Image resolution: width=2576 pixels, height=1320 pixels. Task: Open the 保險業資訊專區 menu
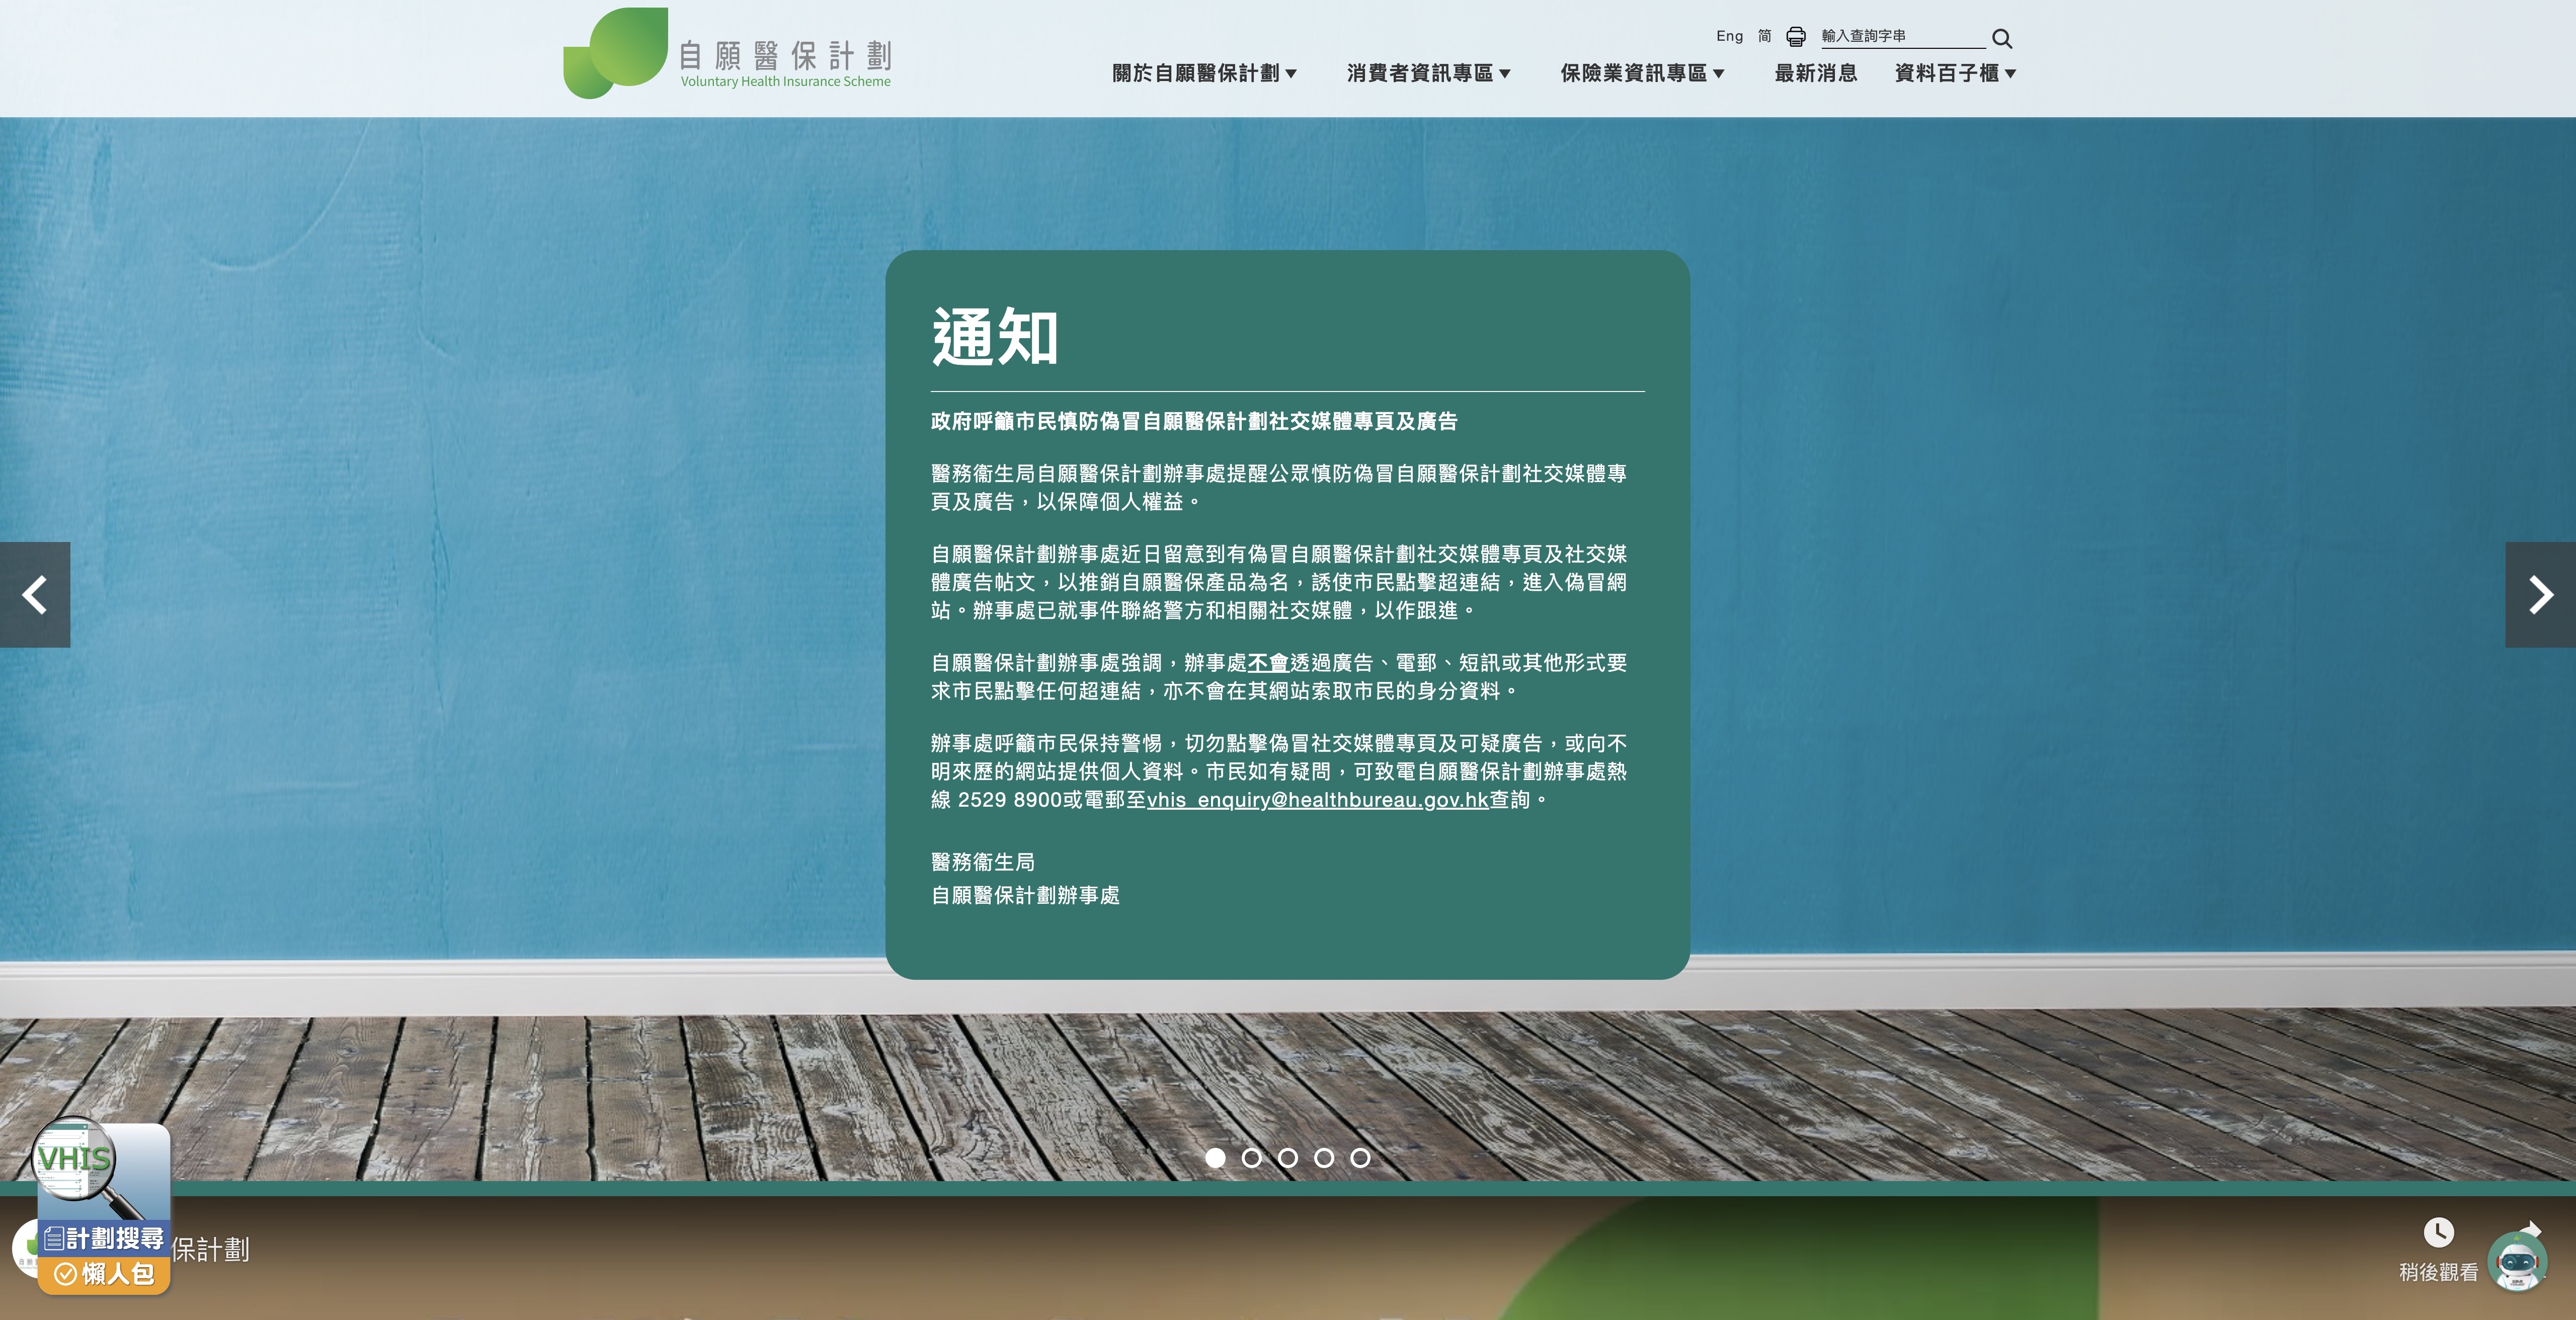click(x=1633, y=73)
